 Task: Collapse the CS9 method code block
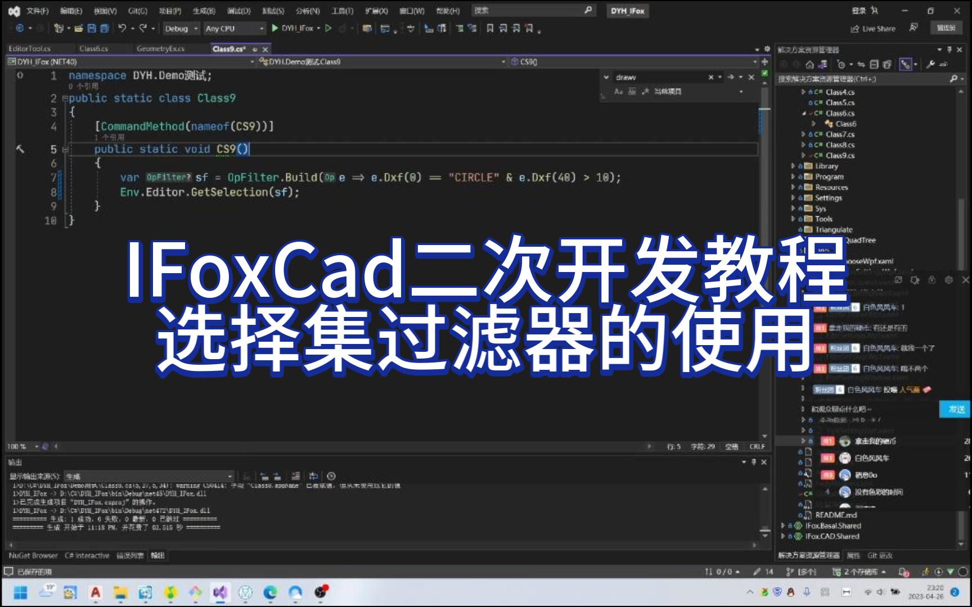point(65,150)
